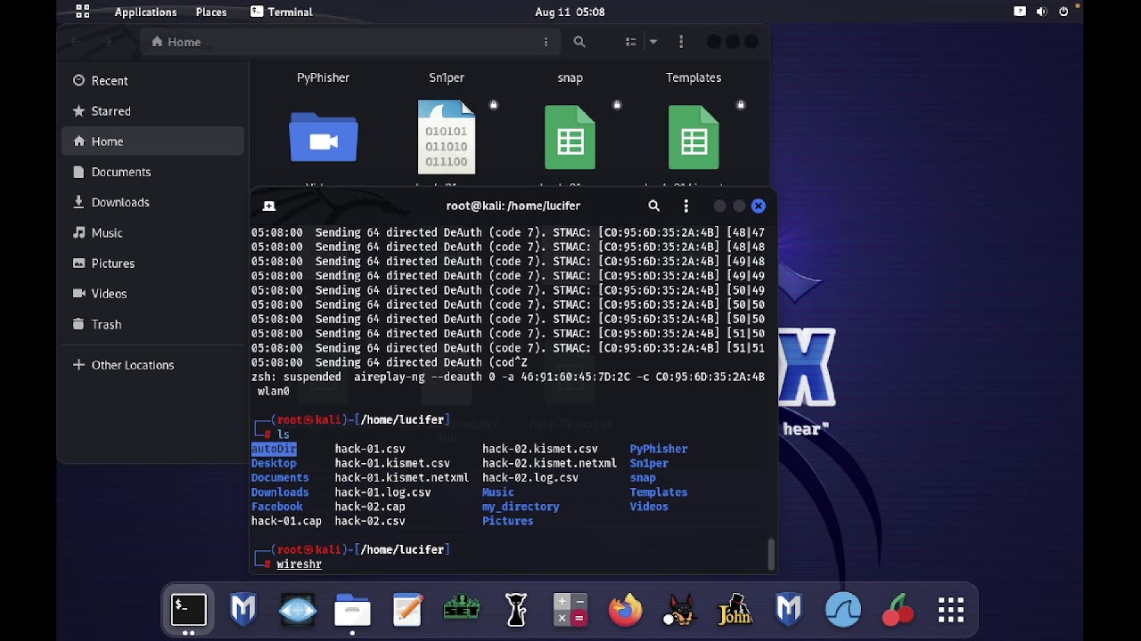
Task: Add a new tab in terminal
Action: [269, 206]
